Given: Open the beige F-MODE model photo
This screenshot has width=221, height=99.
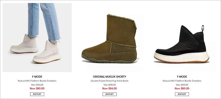Looking at the screenshot, I should point(37,37).
